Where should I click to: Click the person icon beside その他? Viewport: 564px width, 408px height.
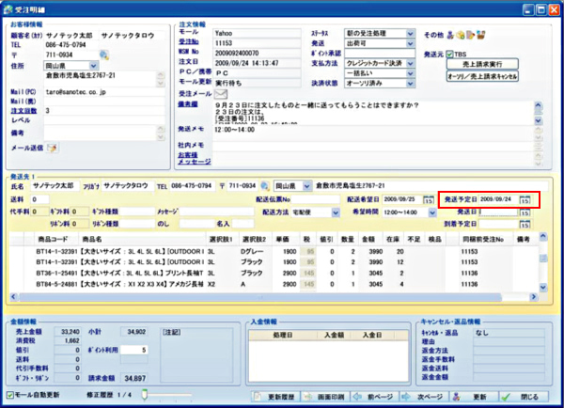[450, 35]
